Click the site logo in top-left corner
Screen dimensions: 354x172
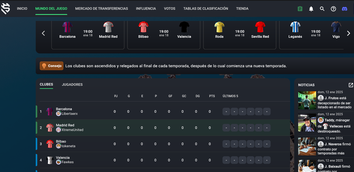click(x=6, y=9)
